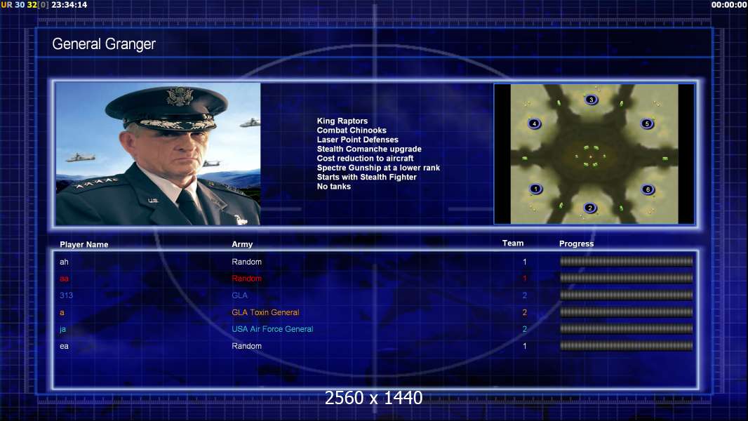Select player name 'aa' in red
The image size is (748, 421).
(64, 279)
